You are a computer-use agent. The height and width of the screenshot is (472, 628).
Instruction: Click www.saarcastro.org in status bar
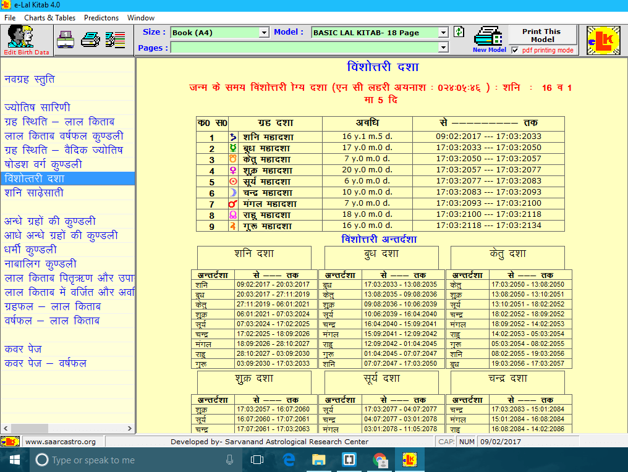click(x=61, y=442)
